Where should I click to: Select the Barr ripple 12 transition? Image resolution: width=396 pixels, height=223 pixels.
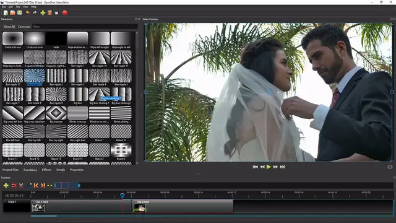(x=12, y=77)
